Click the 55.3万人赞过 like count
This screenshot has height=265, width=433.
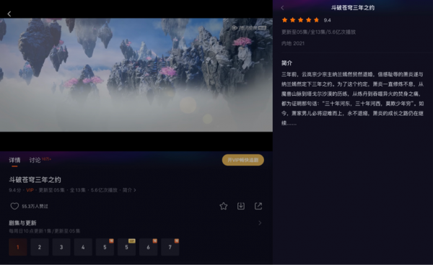pyautogui.click(x=35, y=207)
